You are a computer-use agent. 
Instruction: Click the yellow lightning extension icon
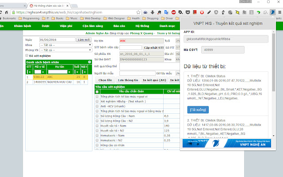(x=237, y=12)
